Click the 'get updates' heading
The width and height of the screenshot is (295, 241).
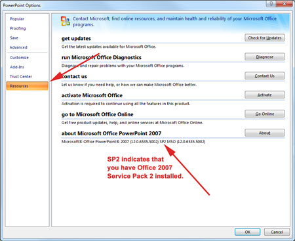point(76,39)
